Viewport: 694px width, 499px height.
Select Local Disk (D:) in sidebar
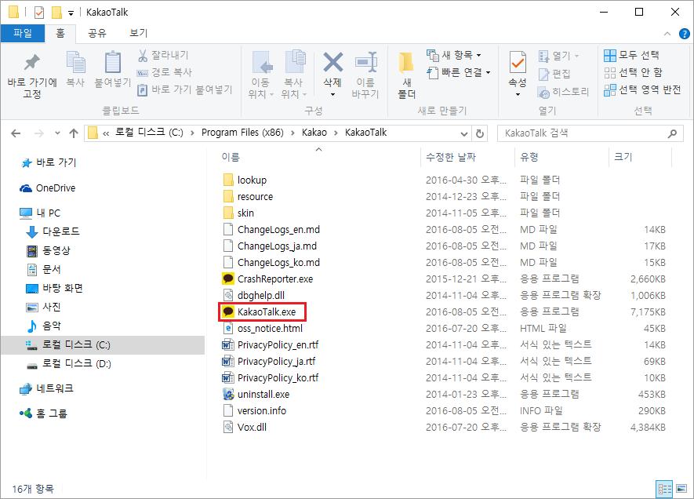[68, 364]
